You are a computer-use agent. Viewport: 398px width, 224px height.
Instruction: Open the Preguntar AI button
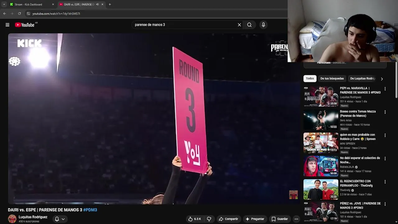point(255,219)
